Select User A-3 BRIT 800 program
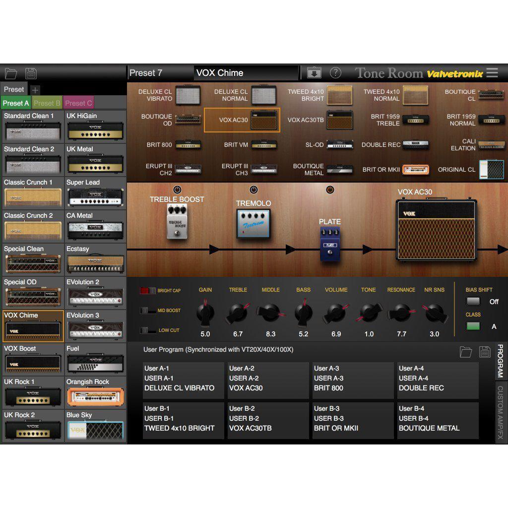Viewport: 508px width, 508px height. [352, 380]
